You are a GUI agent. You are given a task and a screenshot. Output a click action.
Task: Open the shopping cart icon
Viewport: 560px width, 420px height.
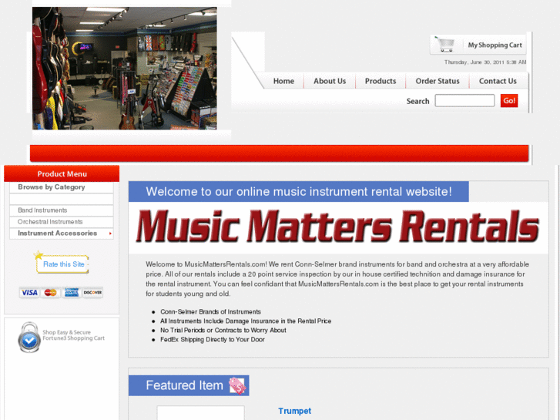444,45
